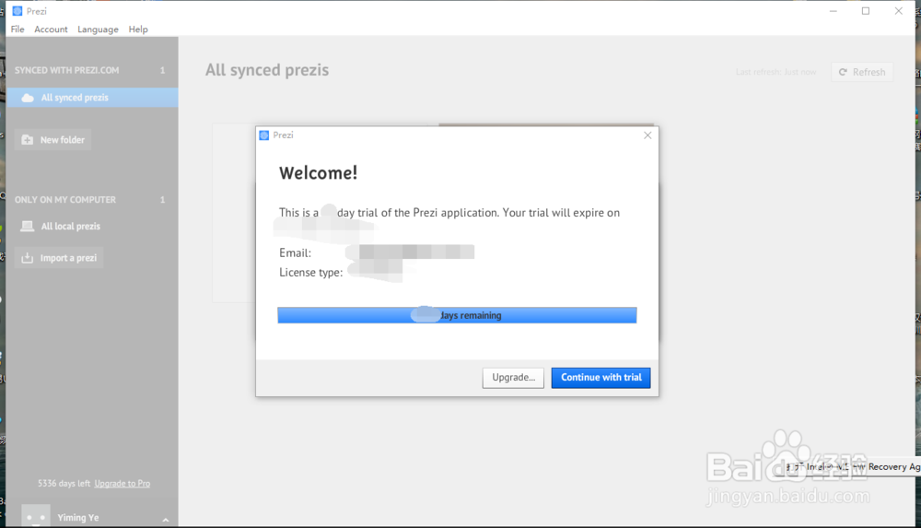Click the Upgrade... button

pyautogui.click(x=513, y=378)
